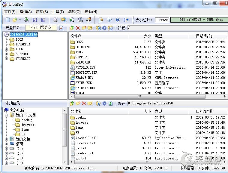Screen dimensions: 228x173
Task: Click the 文件名 column header in disc list
Action: coord(99,36)
